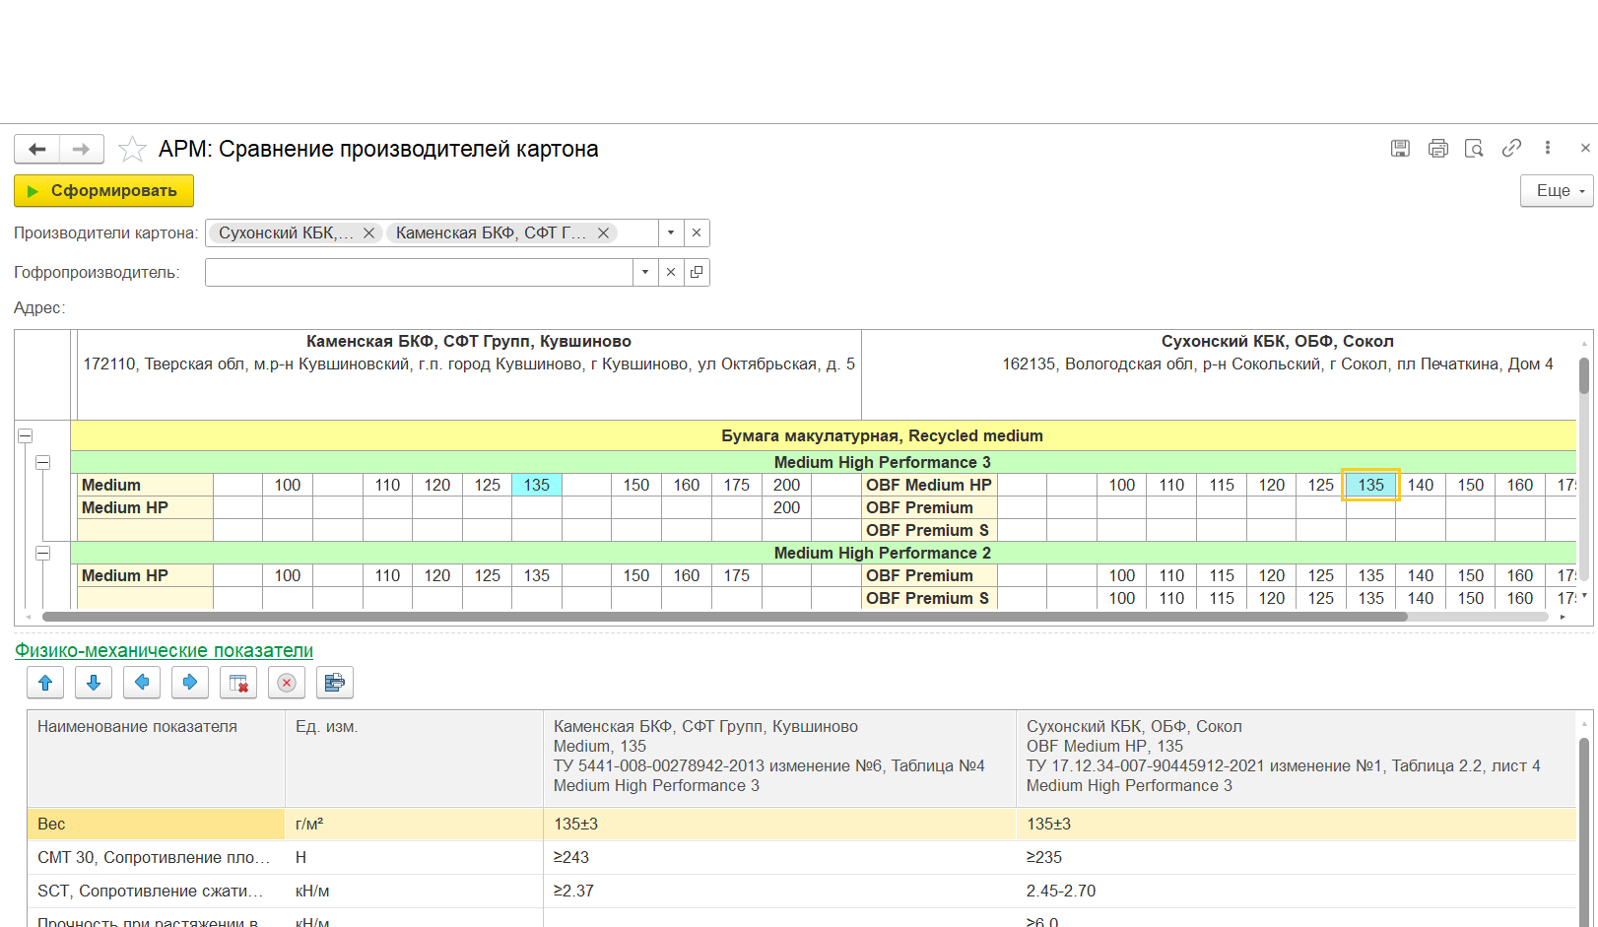Expand the Гофропроизводитель dropdown

point(644,272)
